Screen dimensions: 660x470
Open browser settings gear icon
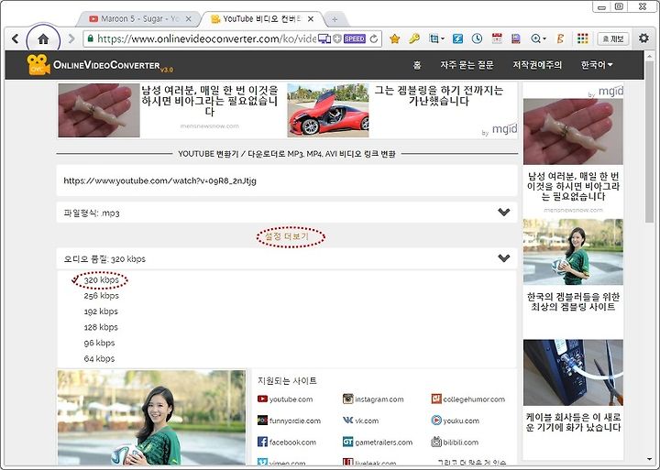643,38
